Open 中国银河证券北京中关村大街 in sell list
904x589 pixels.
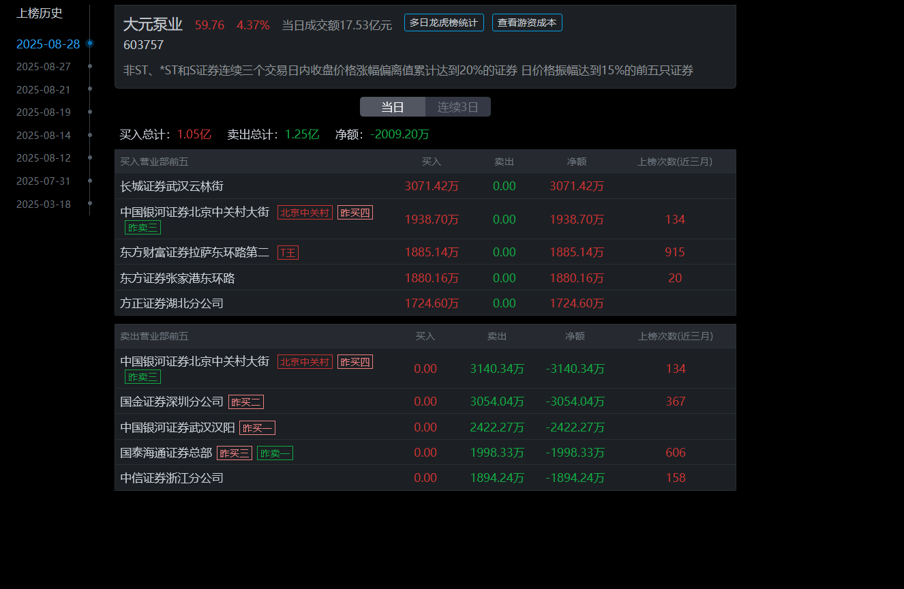pyautogui.click(x=195, y=361)
